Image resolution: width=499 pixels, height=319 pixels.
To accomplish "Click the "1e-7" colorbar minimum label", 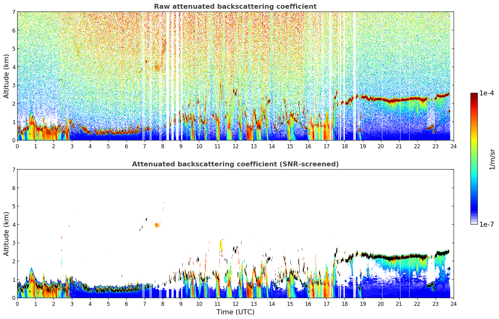I will 487,225.
